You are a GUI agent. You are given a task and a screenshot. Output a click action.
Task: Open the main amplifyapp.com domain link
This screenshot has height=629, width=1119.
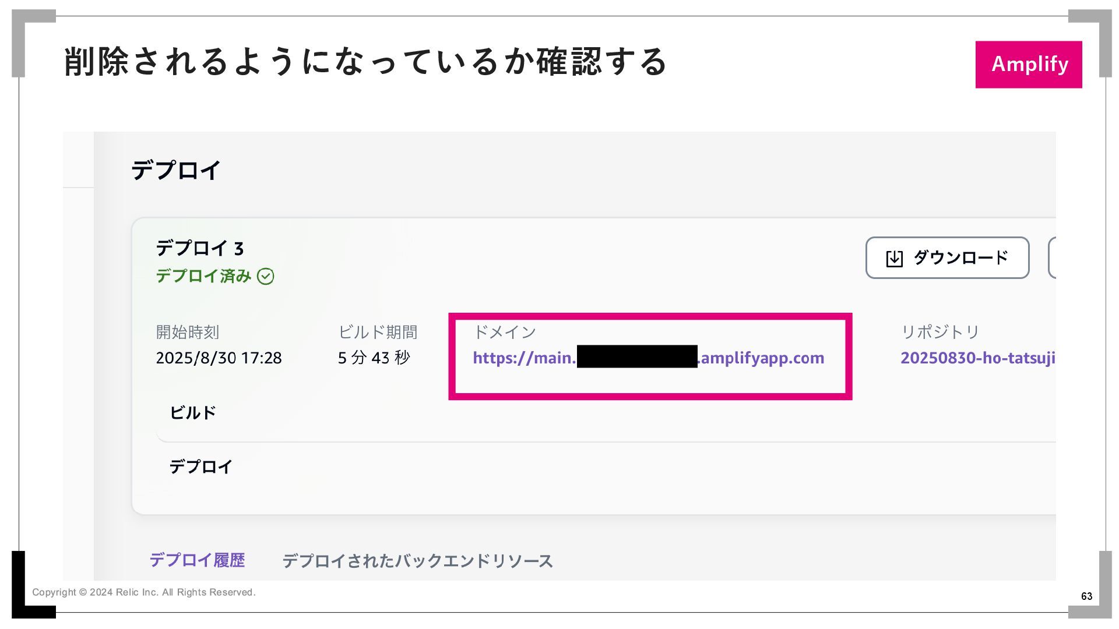[648, 358]
